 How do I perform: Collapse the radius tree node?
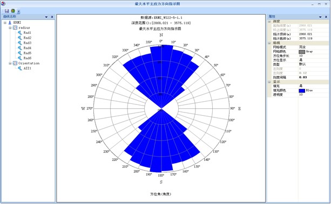[x=10, y=28]
